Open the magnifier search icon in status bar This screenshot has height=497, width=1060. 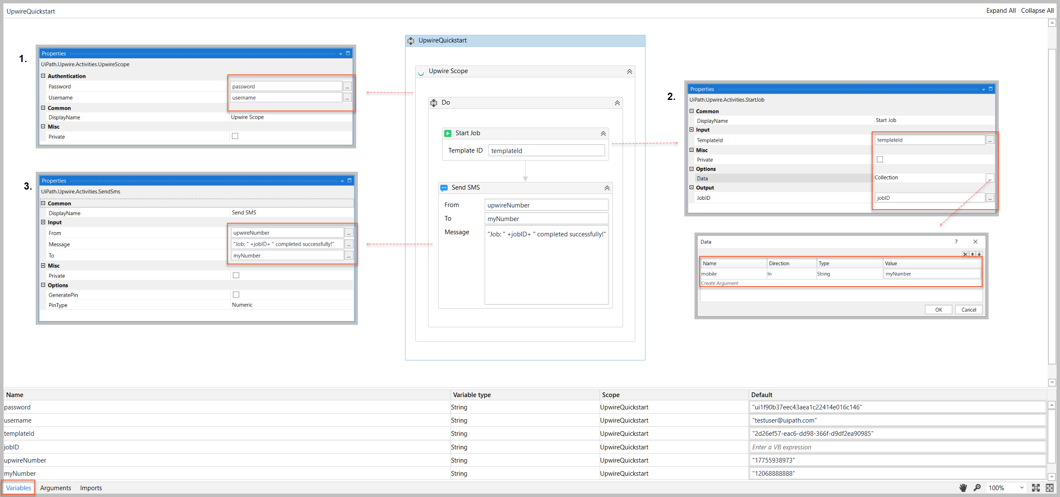[x=978, y=488]
